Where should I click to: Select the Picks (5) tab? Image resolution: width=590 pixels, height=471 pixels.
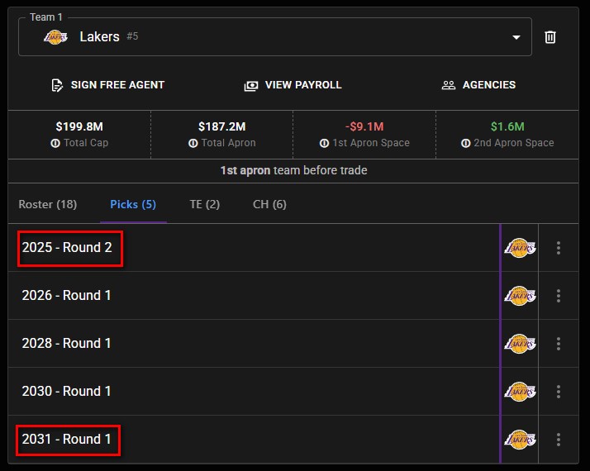[133, 204]
